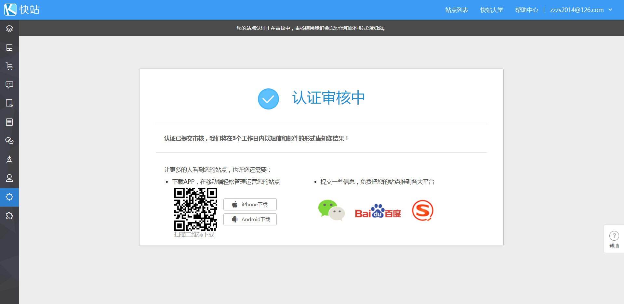
Task: Open the chat bubble comments icon
Action: tap(9, 85)
